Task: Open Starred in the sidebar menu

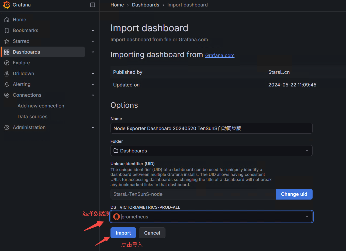Action: 21,41
